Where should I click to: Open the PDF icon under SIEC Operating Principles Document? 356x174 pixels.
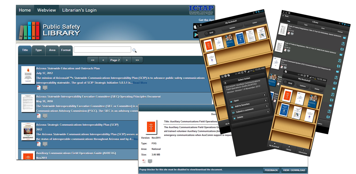coord(39,116)
